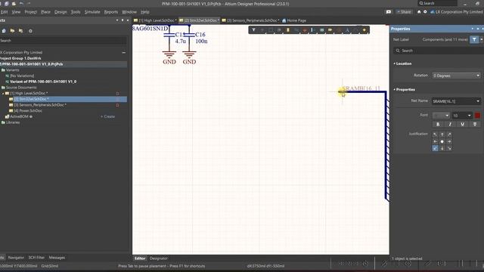The width and height of the screenshot is (484, 272).
Task: Collapse the High Level.SchDoc tree node
Action: [x=3, y=93]
